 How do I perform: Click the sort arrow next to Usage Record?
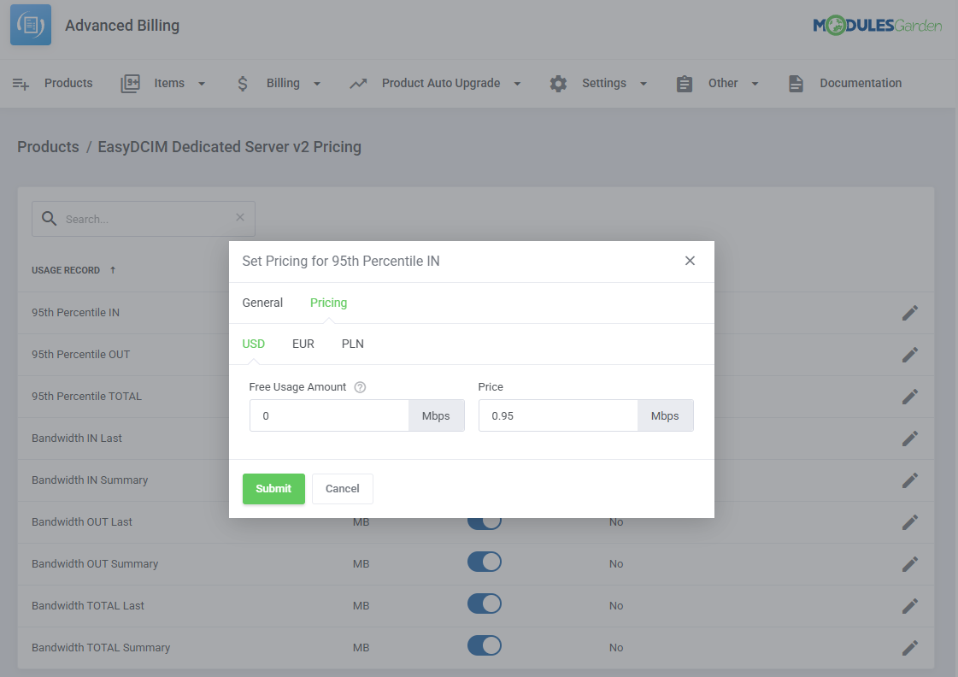coord(112,270)
